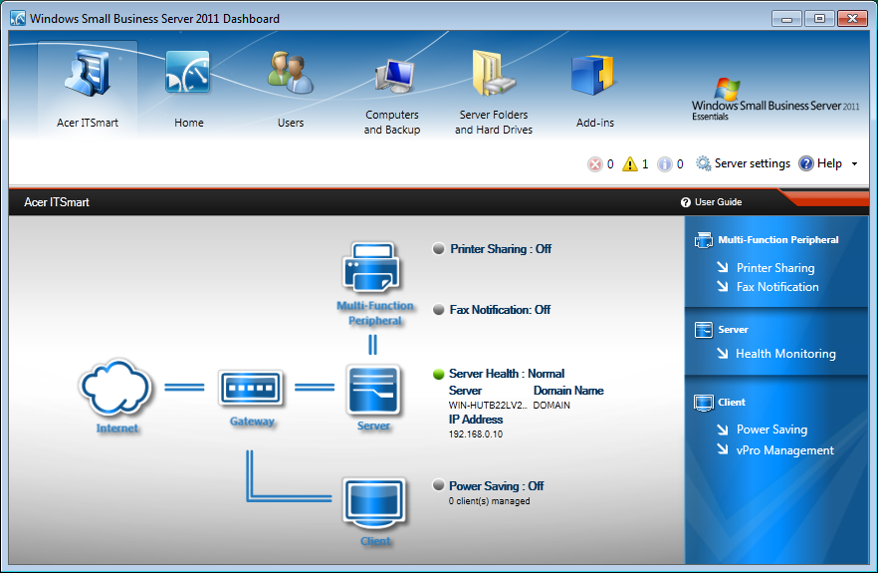Click the sidebar Multi-Function Peripheral icon
Image resolution: width=878 pixels, height=573 pixels.
703,240
